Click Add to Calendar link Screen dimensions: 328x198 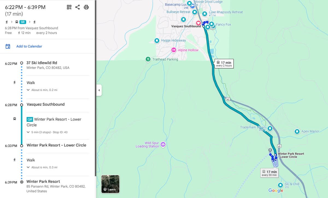point(29,46)
